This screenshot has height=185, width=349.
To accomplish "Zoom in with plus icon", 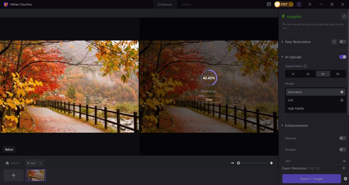I will point(271,163).
